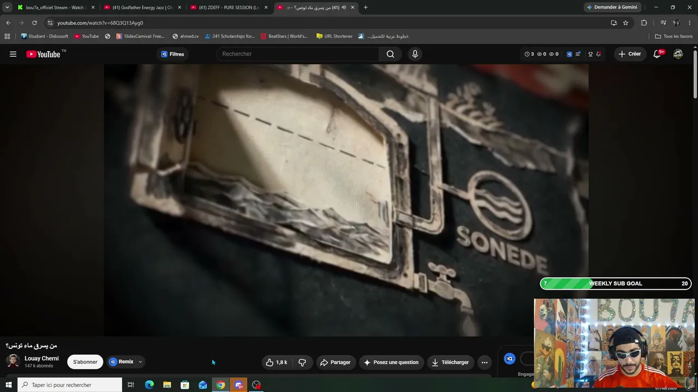
Task: Open the 241 Scholarships bookmark
Action: 230,36
